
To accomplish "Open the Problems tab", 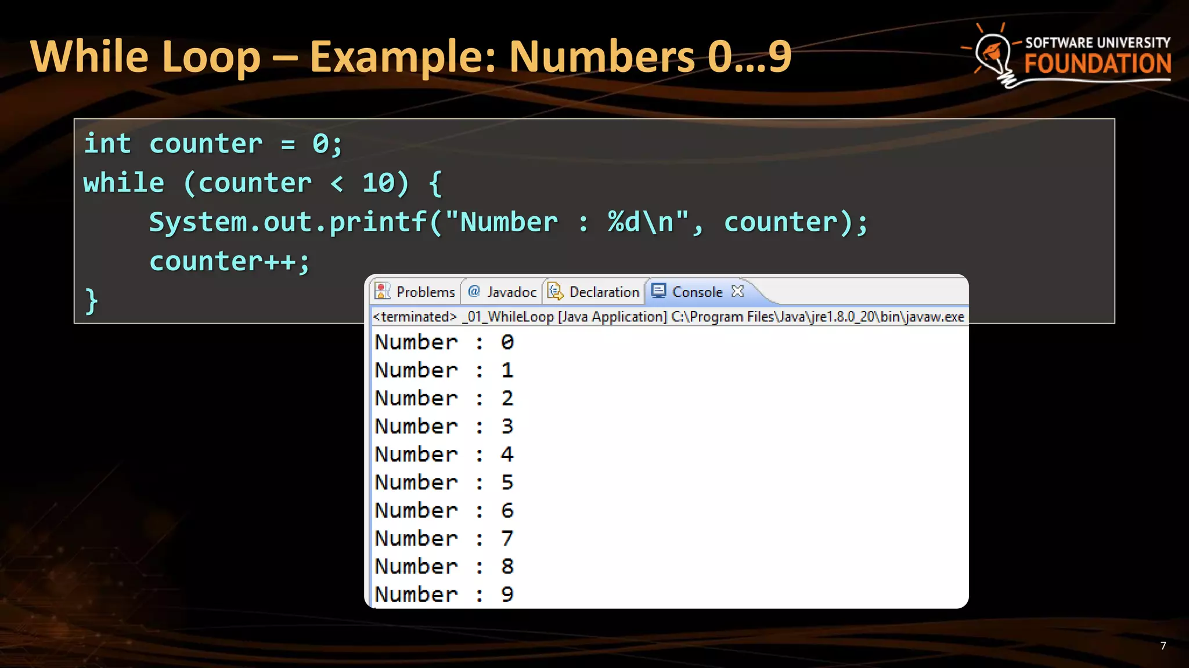I will click(425, 292).
